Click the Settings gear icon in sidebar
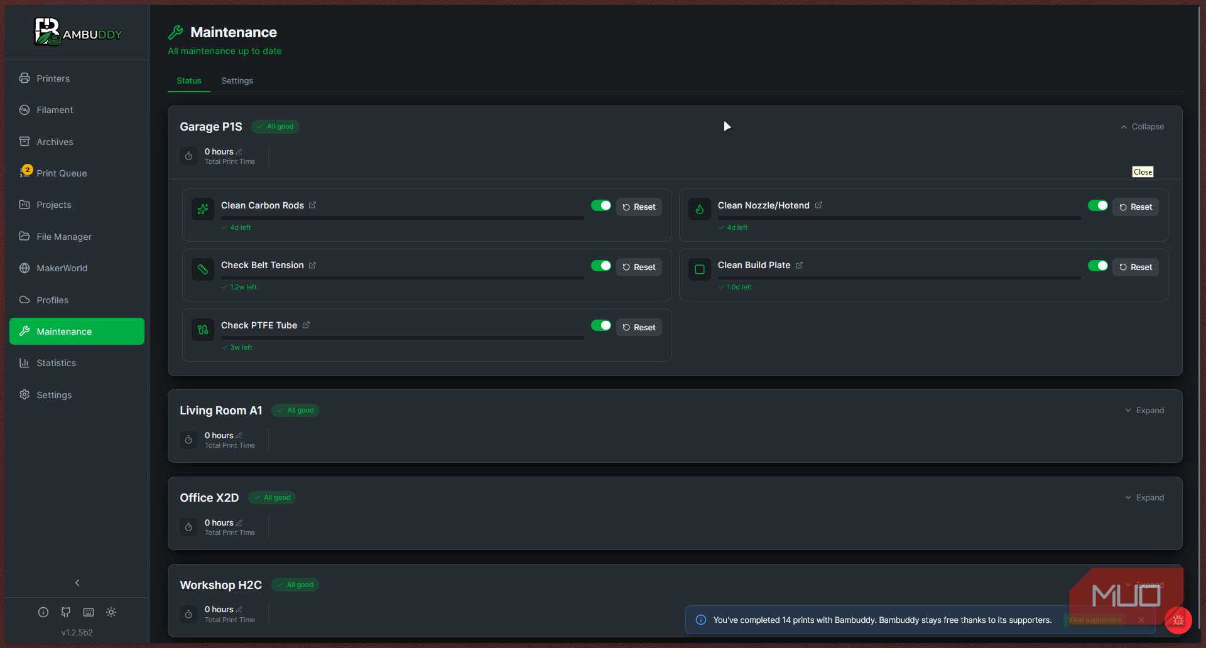The image size is (1206, 648). pos(24,395)
